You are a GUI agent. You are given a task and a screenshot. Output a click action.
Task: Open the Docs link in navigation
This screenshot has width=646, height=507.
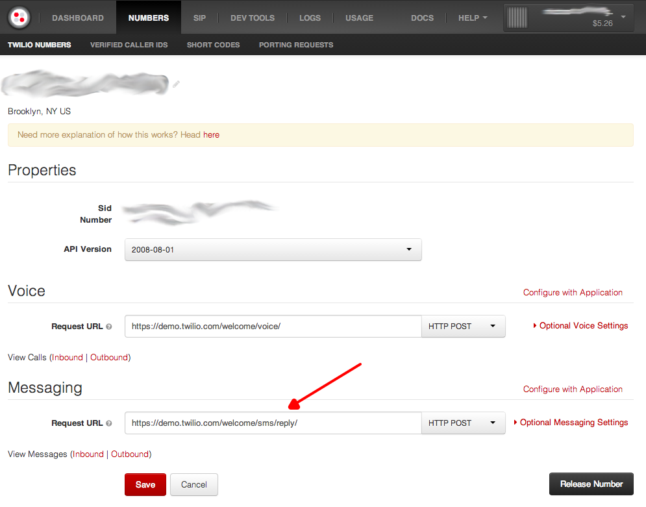click(x=422, y=18)
